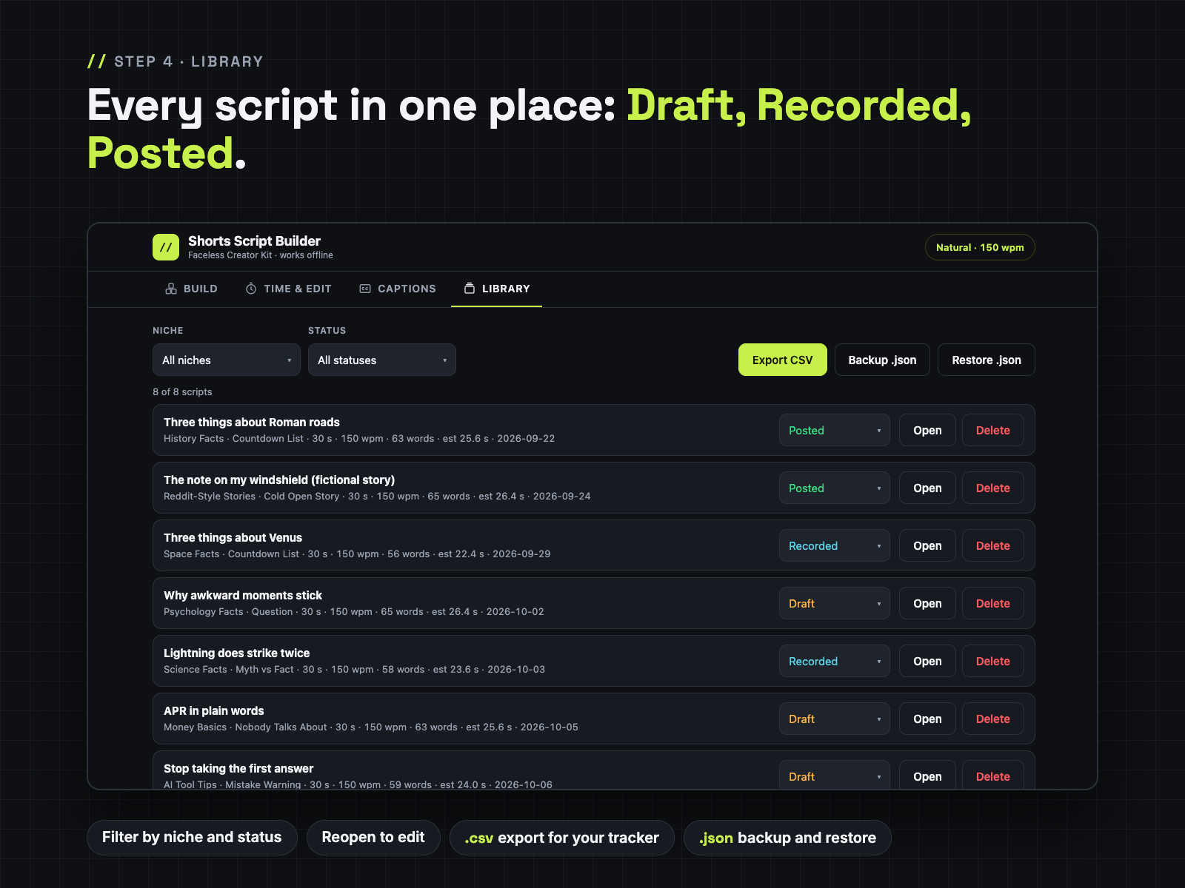Open the APR in plain words script
The image size is (1185, 888).
pyautogui.click(x=927, y=719)
